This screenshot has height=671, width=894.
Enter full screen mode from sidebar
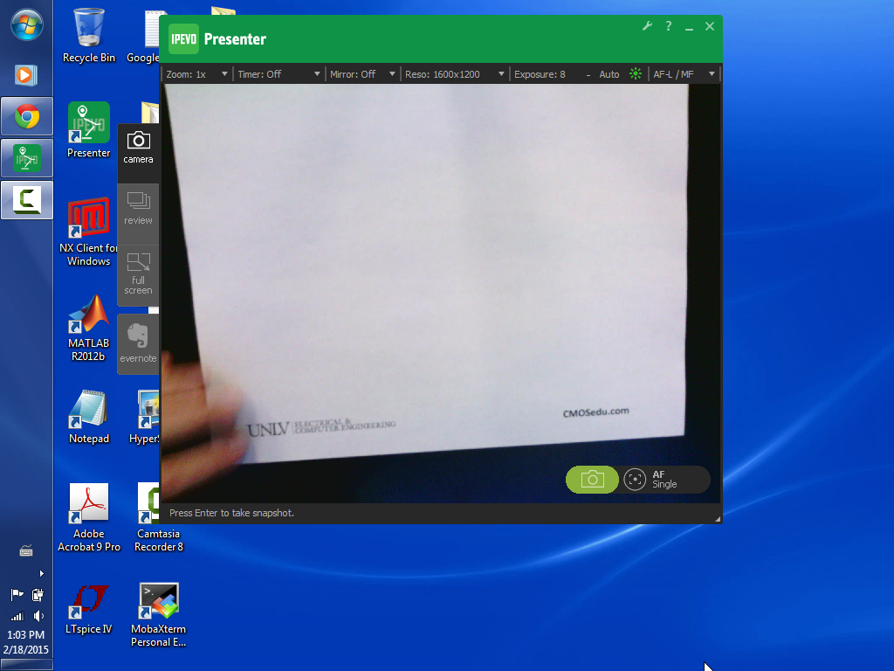(138, 274)
